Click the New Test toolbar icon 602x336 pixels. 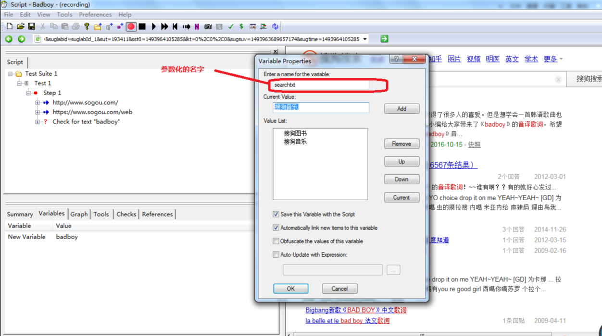tap(109, 26)
